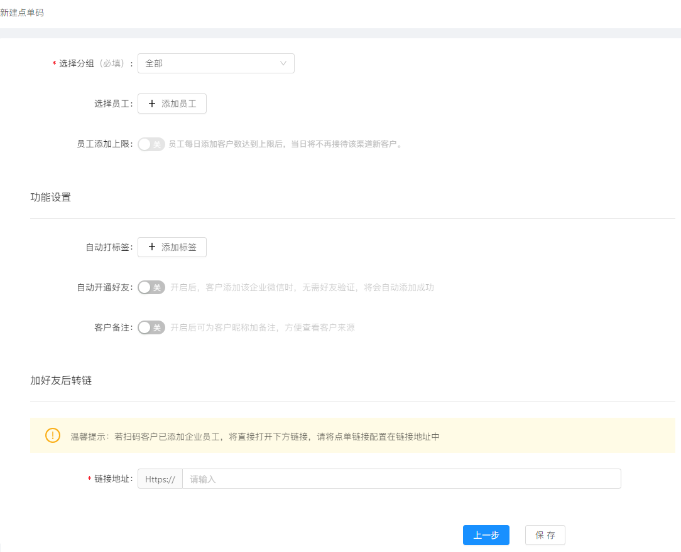Toggle the 员工添加上限 switch

151,144
